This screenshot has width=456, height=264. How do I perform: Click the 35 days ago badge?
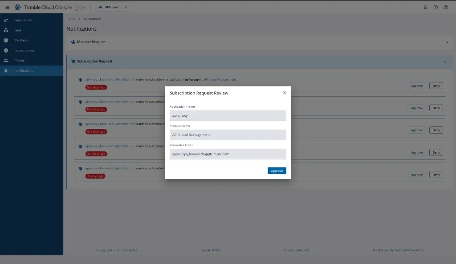(x=95, y=176)
